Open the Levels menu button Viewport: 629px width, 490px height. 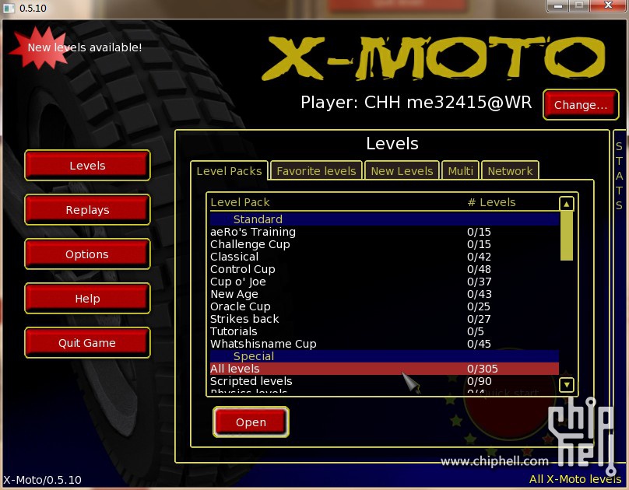point(87,166)
